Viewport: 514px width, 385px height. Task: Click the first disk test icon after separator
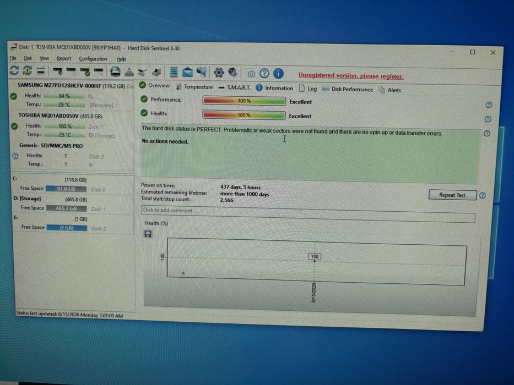click(57, 71)
